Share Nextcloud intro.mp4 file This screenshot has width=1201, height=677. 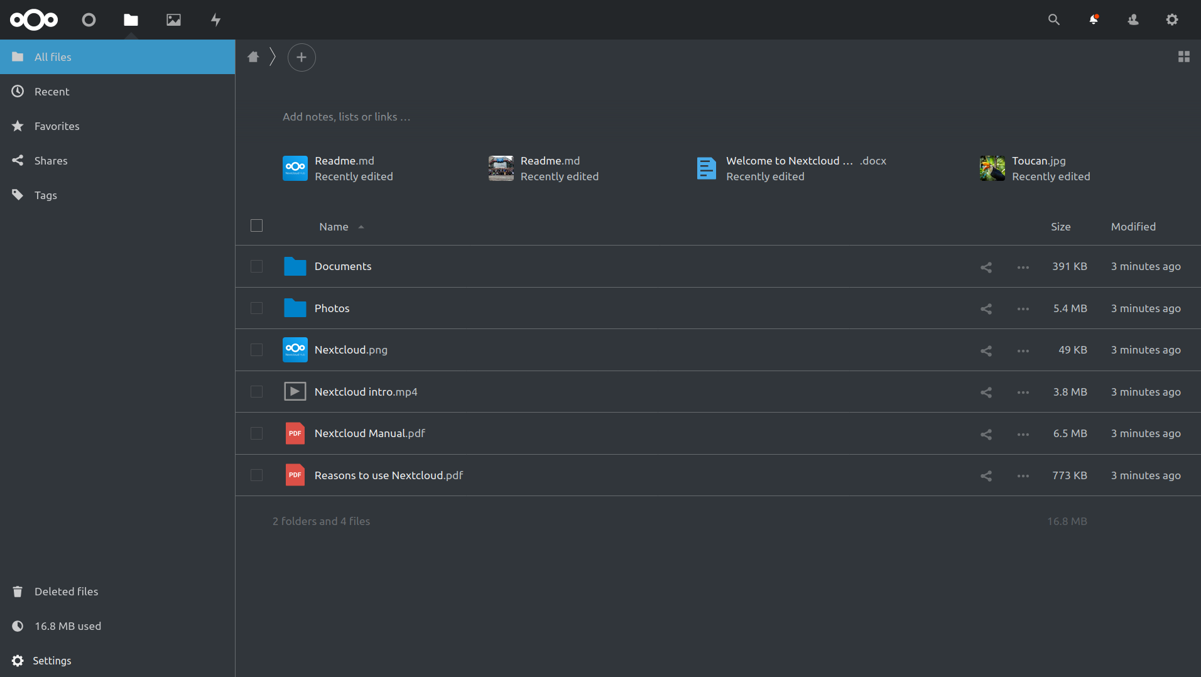tap(986, 392)
